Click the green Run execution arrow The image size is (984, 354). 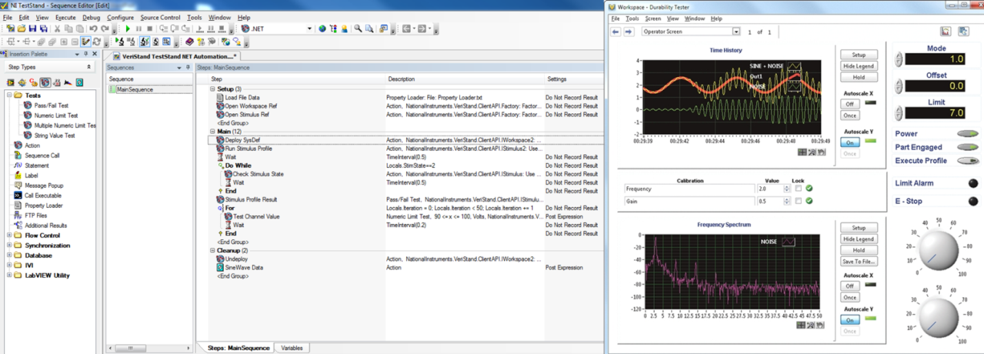point(127,29)
